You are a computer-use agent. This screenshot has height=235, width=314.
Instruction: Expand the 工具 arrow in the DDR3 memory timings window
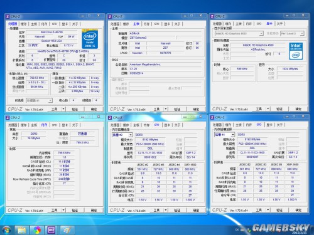point(63,210)
